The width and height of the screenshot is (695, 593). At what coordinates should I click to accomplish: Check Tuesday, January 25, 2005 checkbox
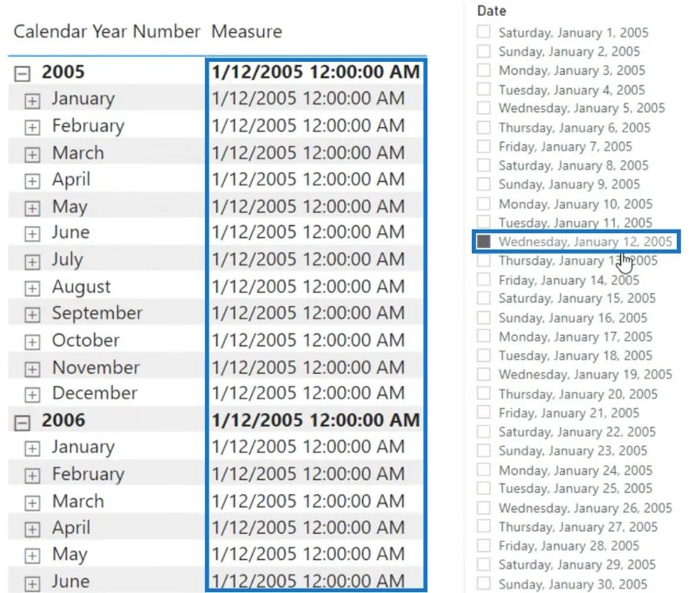pyautogui.click(x=484, y=489)
